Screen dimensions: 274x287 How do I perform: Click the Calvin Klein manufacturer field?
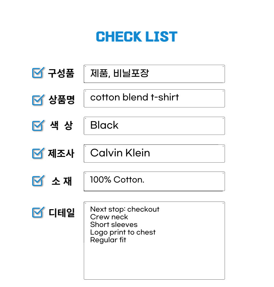(x=154, y=153)
